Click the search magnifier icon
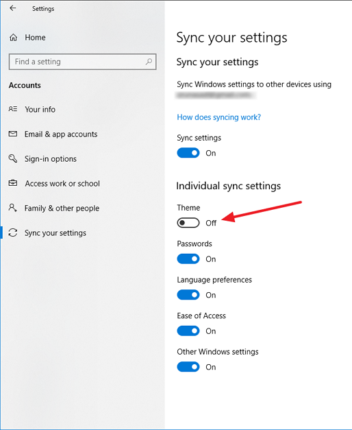352x430 pixels. [x=149, y=62]
